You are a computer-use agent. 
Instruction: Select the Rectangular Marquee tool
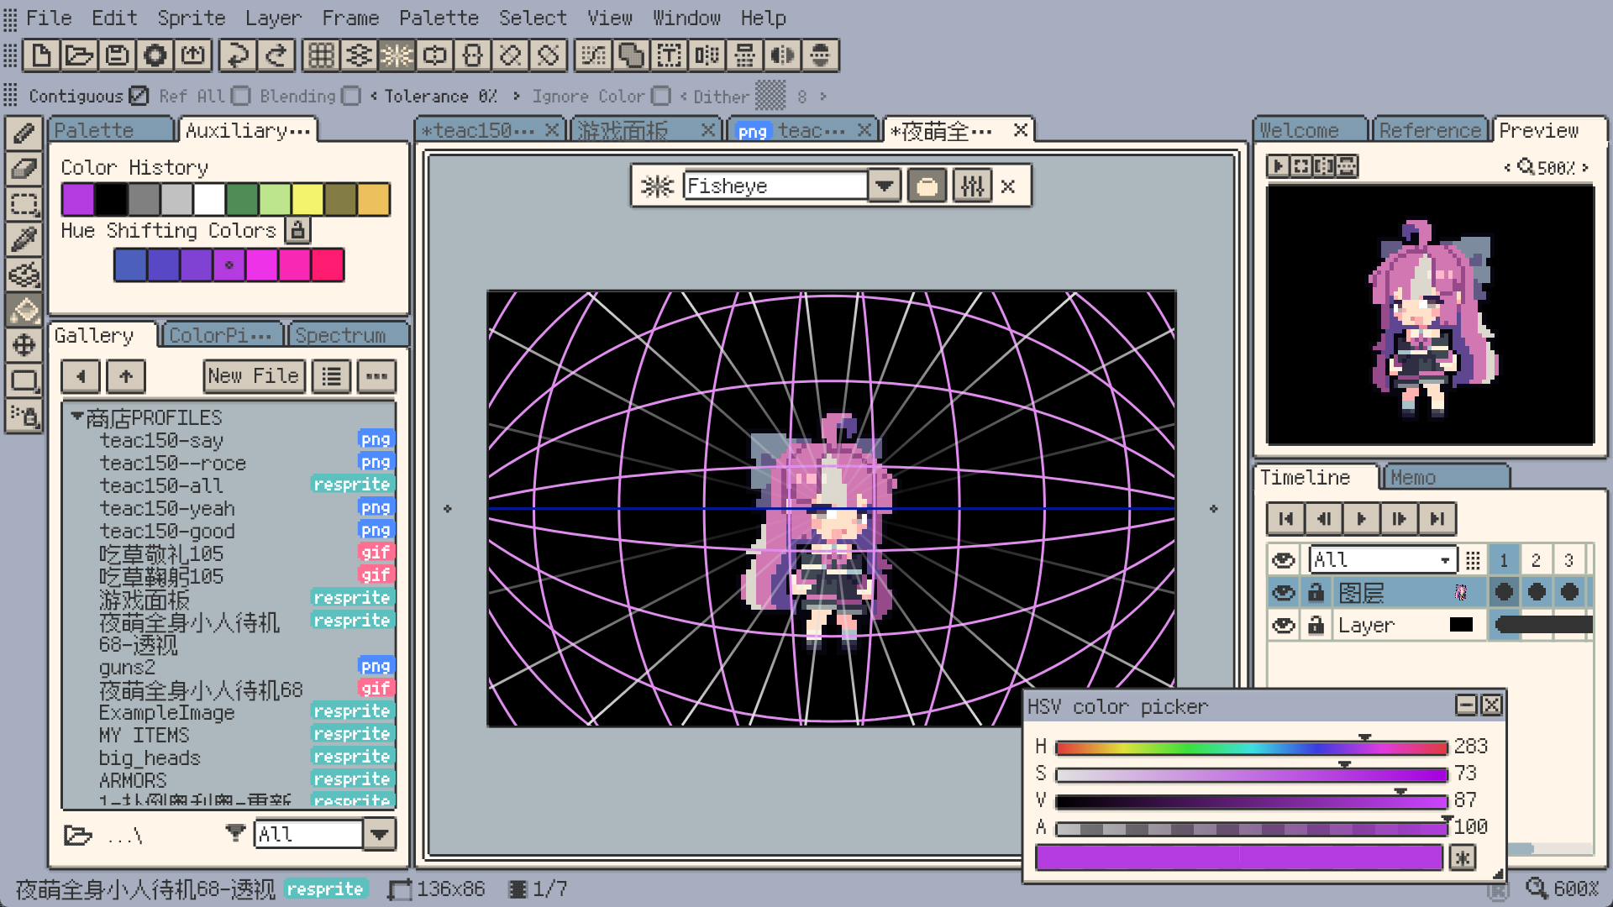24,204
